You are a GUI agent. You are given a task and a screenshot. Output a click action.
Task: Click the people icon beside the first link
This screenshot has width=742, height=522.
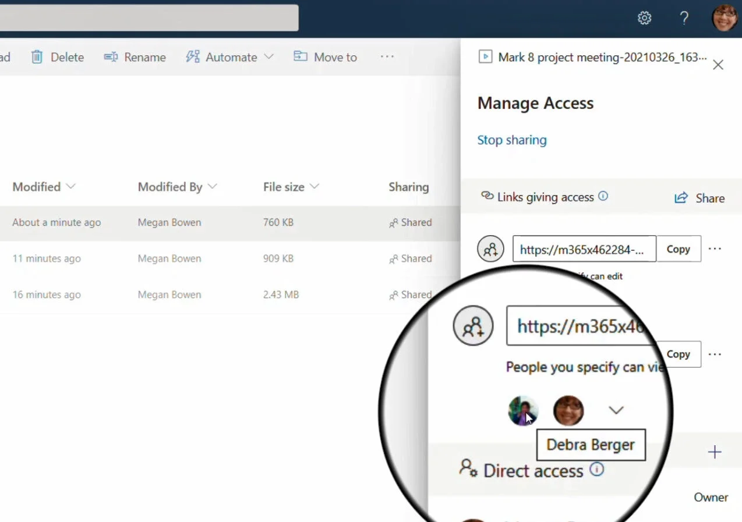490,249
